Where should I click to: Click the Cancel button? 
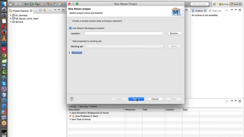[x=155, y=99]
